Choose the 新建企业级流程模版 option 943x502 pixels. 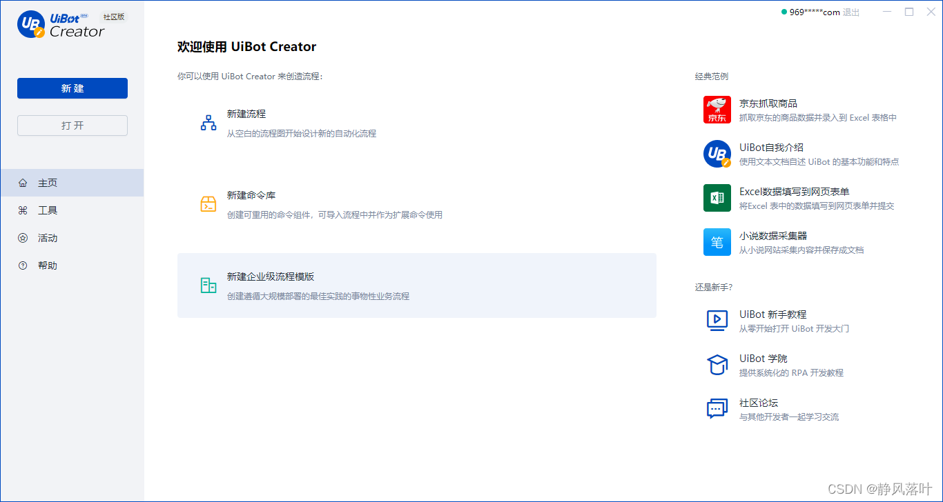[417, 285]
